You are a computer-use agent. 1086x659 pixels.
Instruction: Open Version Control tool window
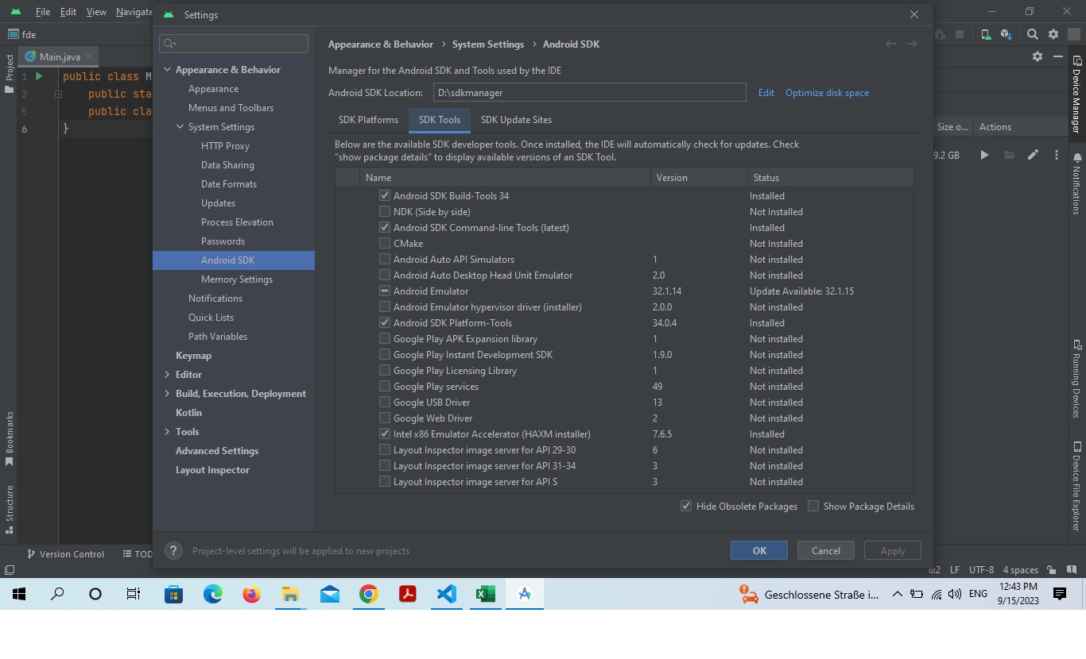66,553
